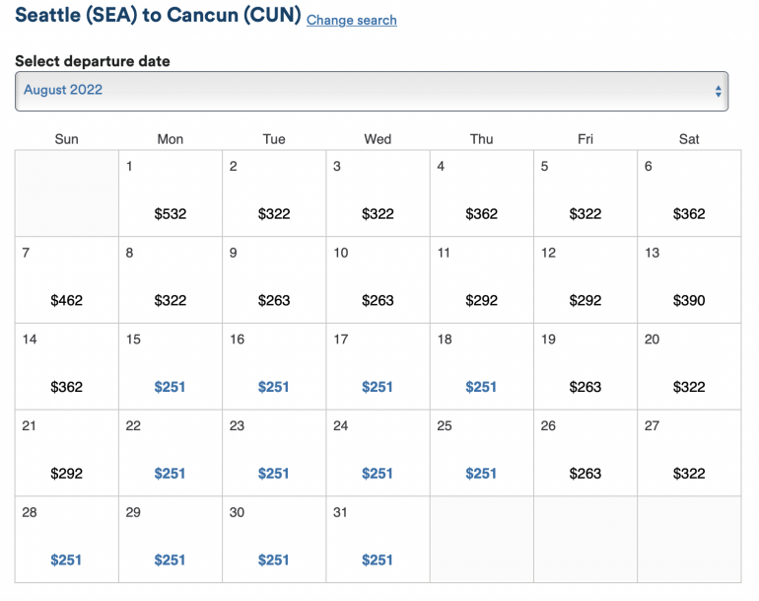Select August 31 departure date
This screenshot has height=601, width=759.
tap(378, 560)
